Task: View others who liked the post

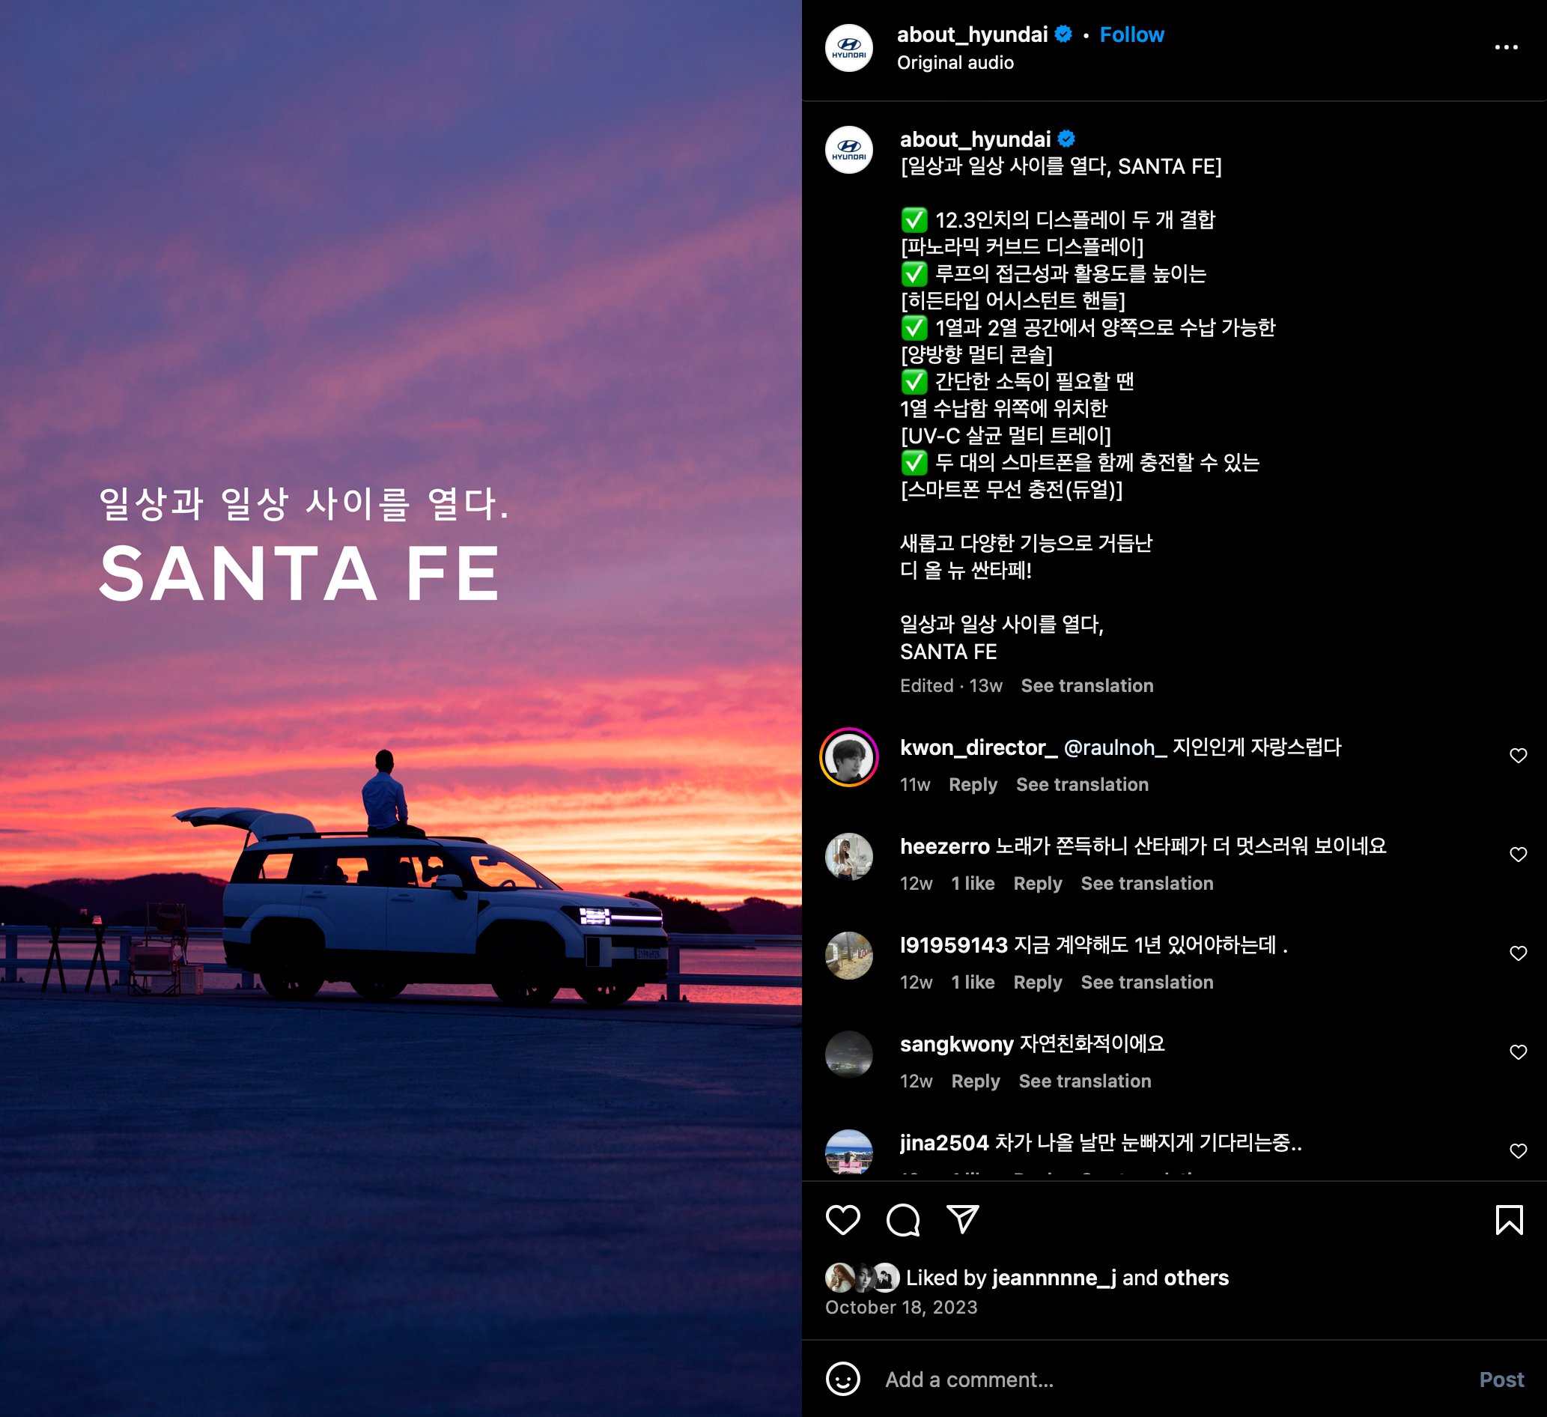Action: click(1196, 1277)
